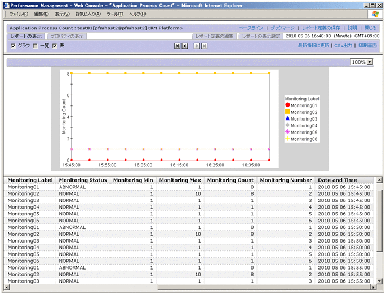The width and height of the screenshot is (386, 295).
Task: Open the お気に入り(A) menu
Action: point(87,14)
